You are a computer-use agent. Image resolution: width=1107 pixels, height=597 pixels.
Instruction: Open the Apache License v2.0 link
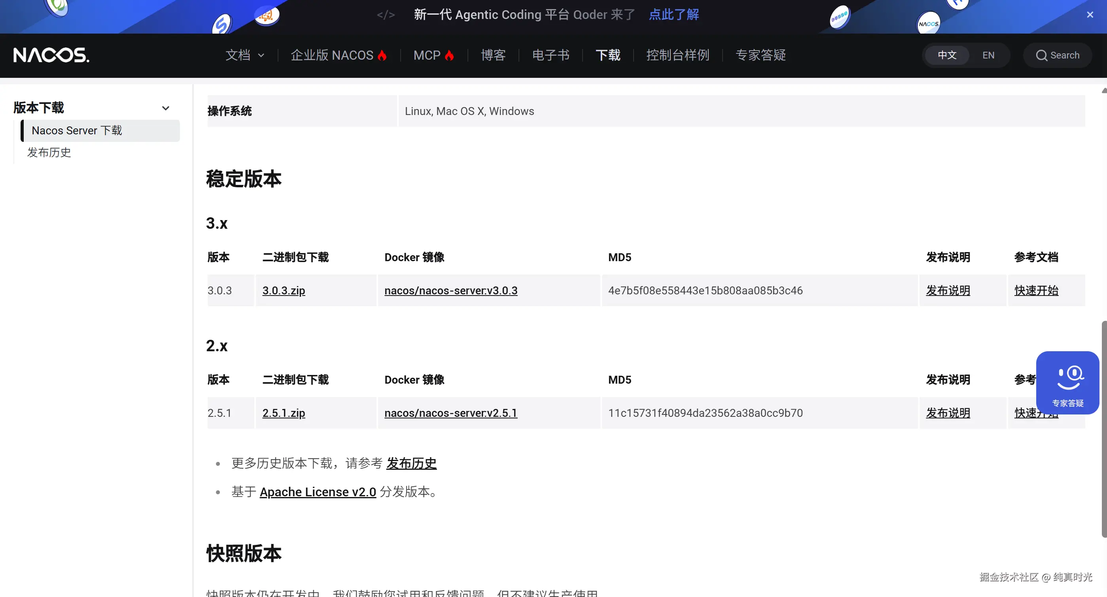[318, 492]
